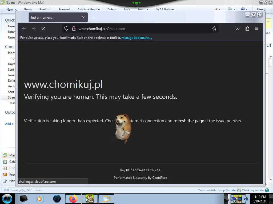
Task: Click New in Live Mail toolbar
Action: (x=10, y=10)
